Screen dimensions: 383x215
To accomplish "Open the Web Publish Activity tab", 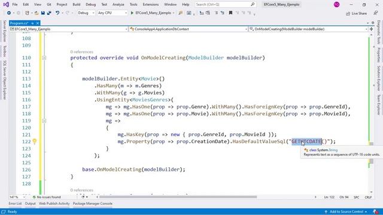I will pyautogui.click(x=54, y=204).
